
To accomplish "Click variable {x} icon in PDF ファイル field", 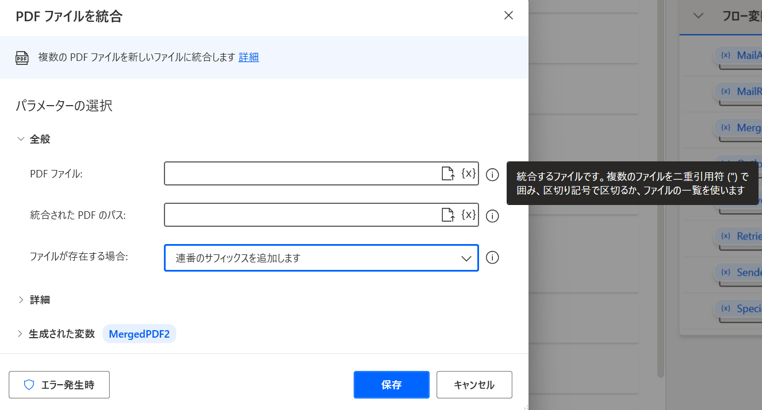I will [x=469, y=173].
